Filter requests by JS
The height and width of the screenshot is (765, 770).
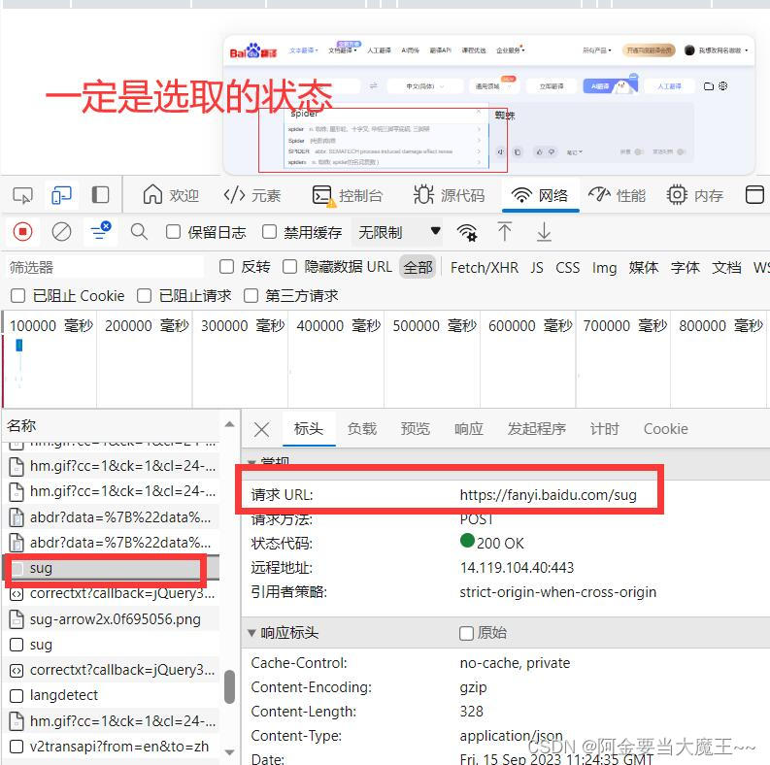click(537, 268)
